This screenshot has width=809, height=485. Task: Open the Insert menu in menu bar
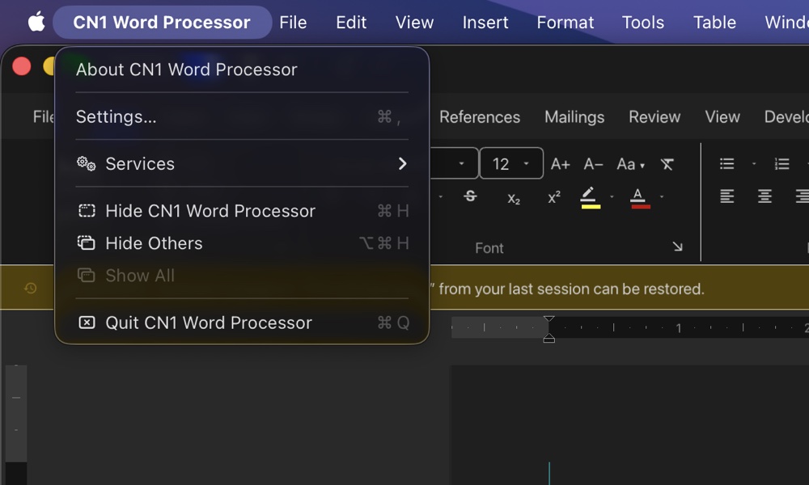pos(485,22)
